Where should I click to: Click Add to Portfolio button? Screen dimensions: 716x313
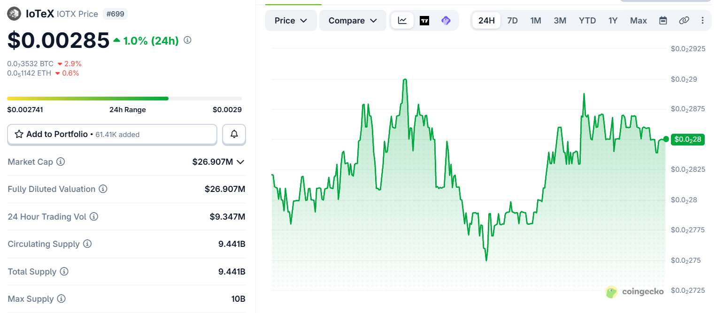click(112, 134)
